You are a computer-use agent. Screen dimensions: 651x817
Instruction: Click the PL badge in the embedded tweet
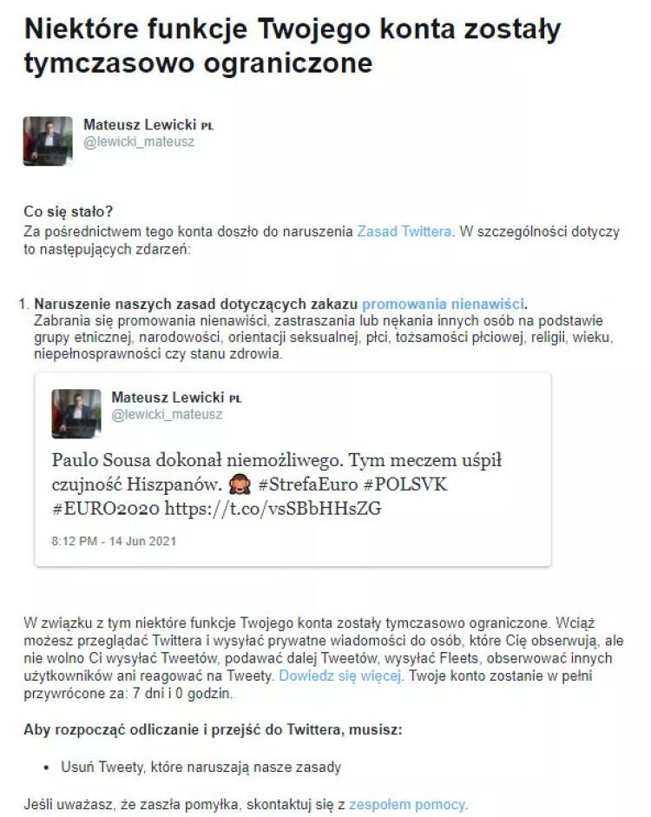coord(235,399)
